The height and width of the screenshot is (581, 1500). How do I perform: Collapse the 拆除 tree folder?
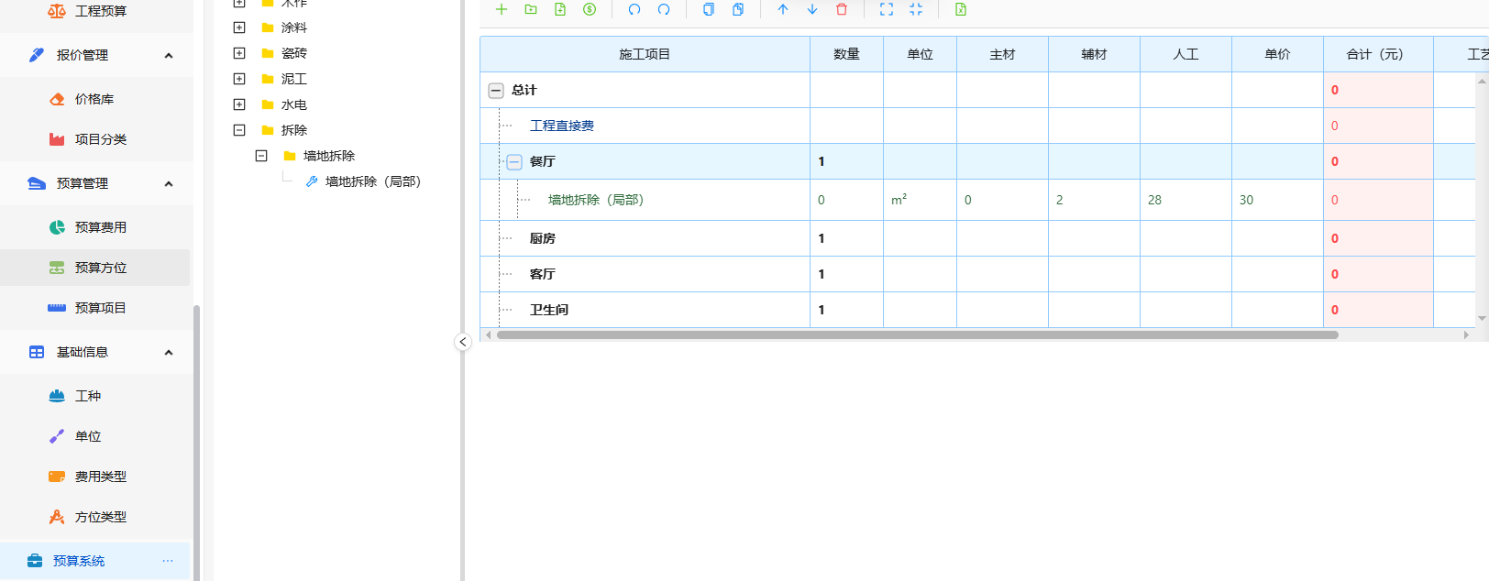pos(239,130)
